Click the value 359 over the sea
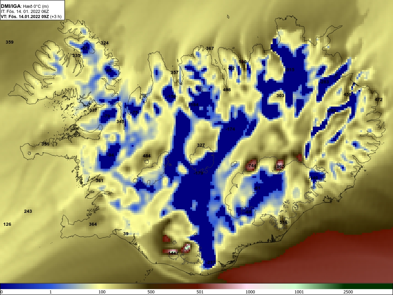This screenshot has width=393, height=295. coord(9,42)
